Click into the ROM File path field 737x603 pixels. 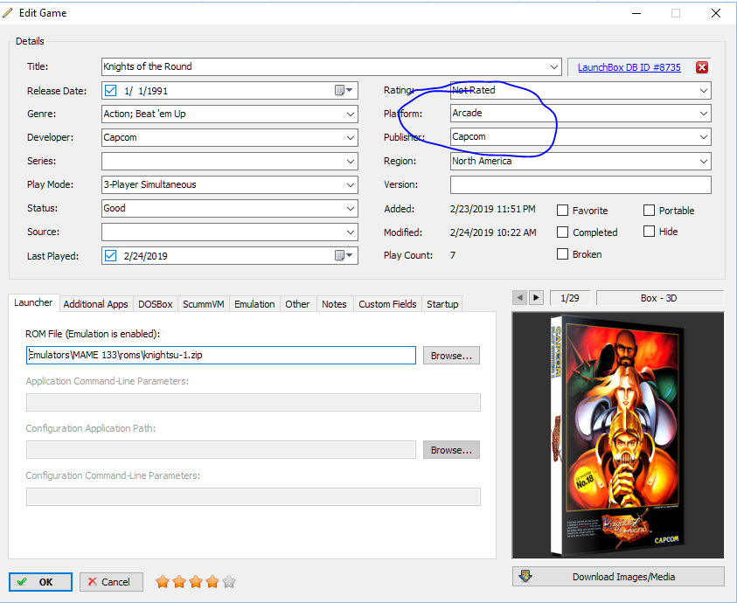[221, 355]
